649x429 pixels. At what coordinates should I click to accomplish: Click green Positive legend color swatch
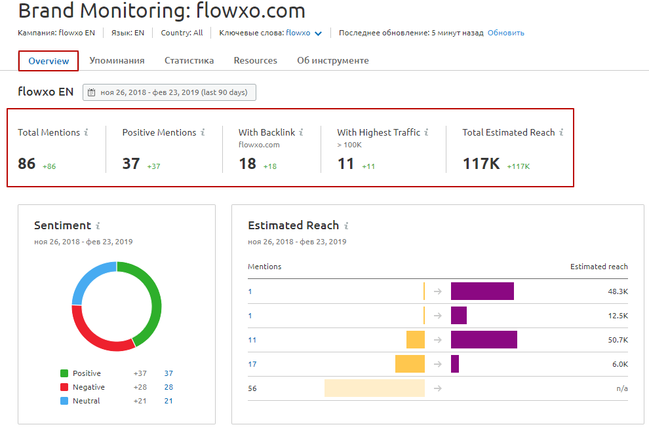[x=64, y=373]
